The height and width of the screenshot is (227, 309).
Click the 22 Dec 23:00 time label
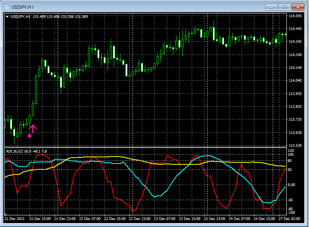coord(139,219)
